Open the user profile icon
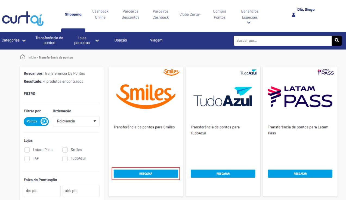 (294, 15)
